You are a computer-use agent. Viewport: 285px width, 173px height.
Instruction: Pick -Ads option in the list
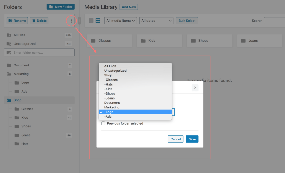(x=108, y=117)
